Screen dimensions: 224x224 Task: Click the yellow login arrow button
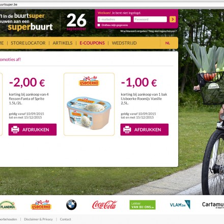point(173,19)
